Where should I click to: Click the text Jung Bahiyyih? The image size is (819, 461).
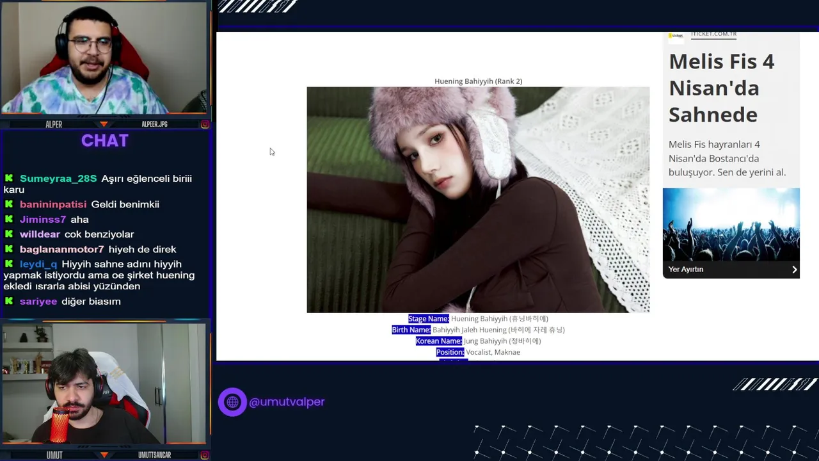tap(485, 341)
